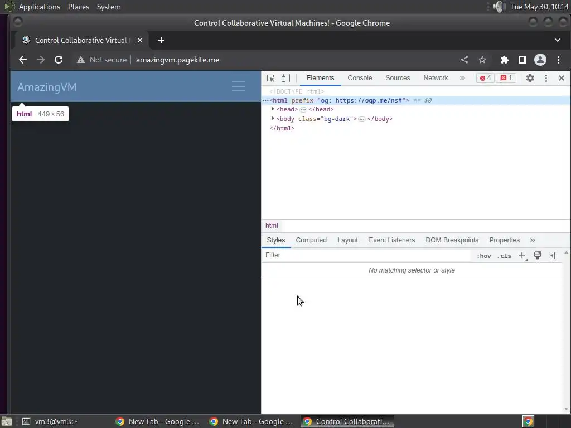The image size is (571, 428).
Task: Click the 1 issue counter badge
Action: click(x=506, y=78)
